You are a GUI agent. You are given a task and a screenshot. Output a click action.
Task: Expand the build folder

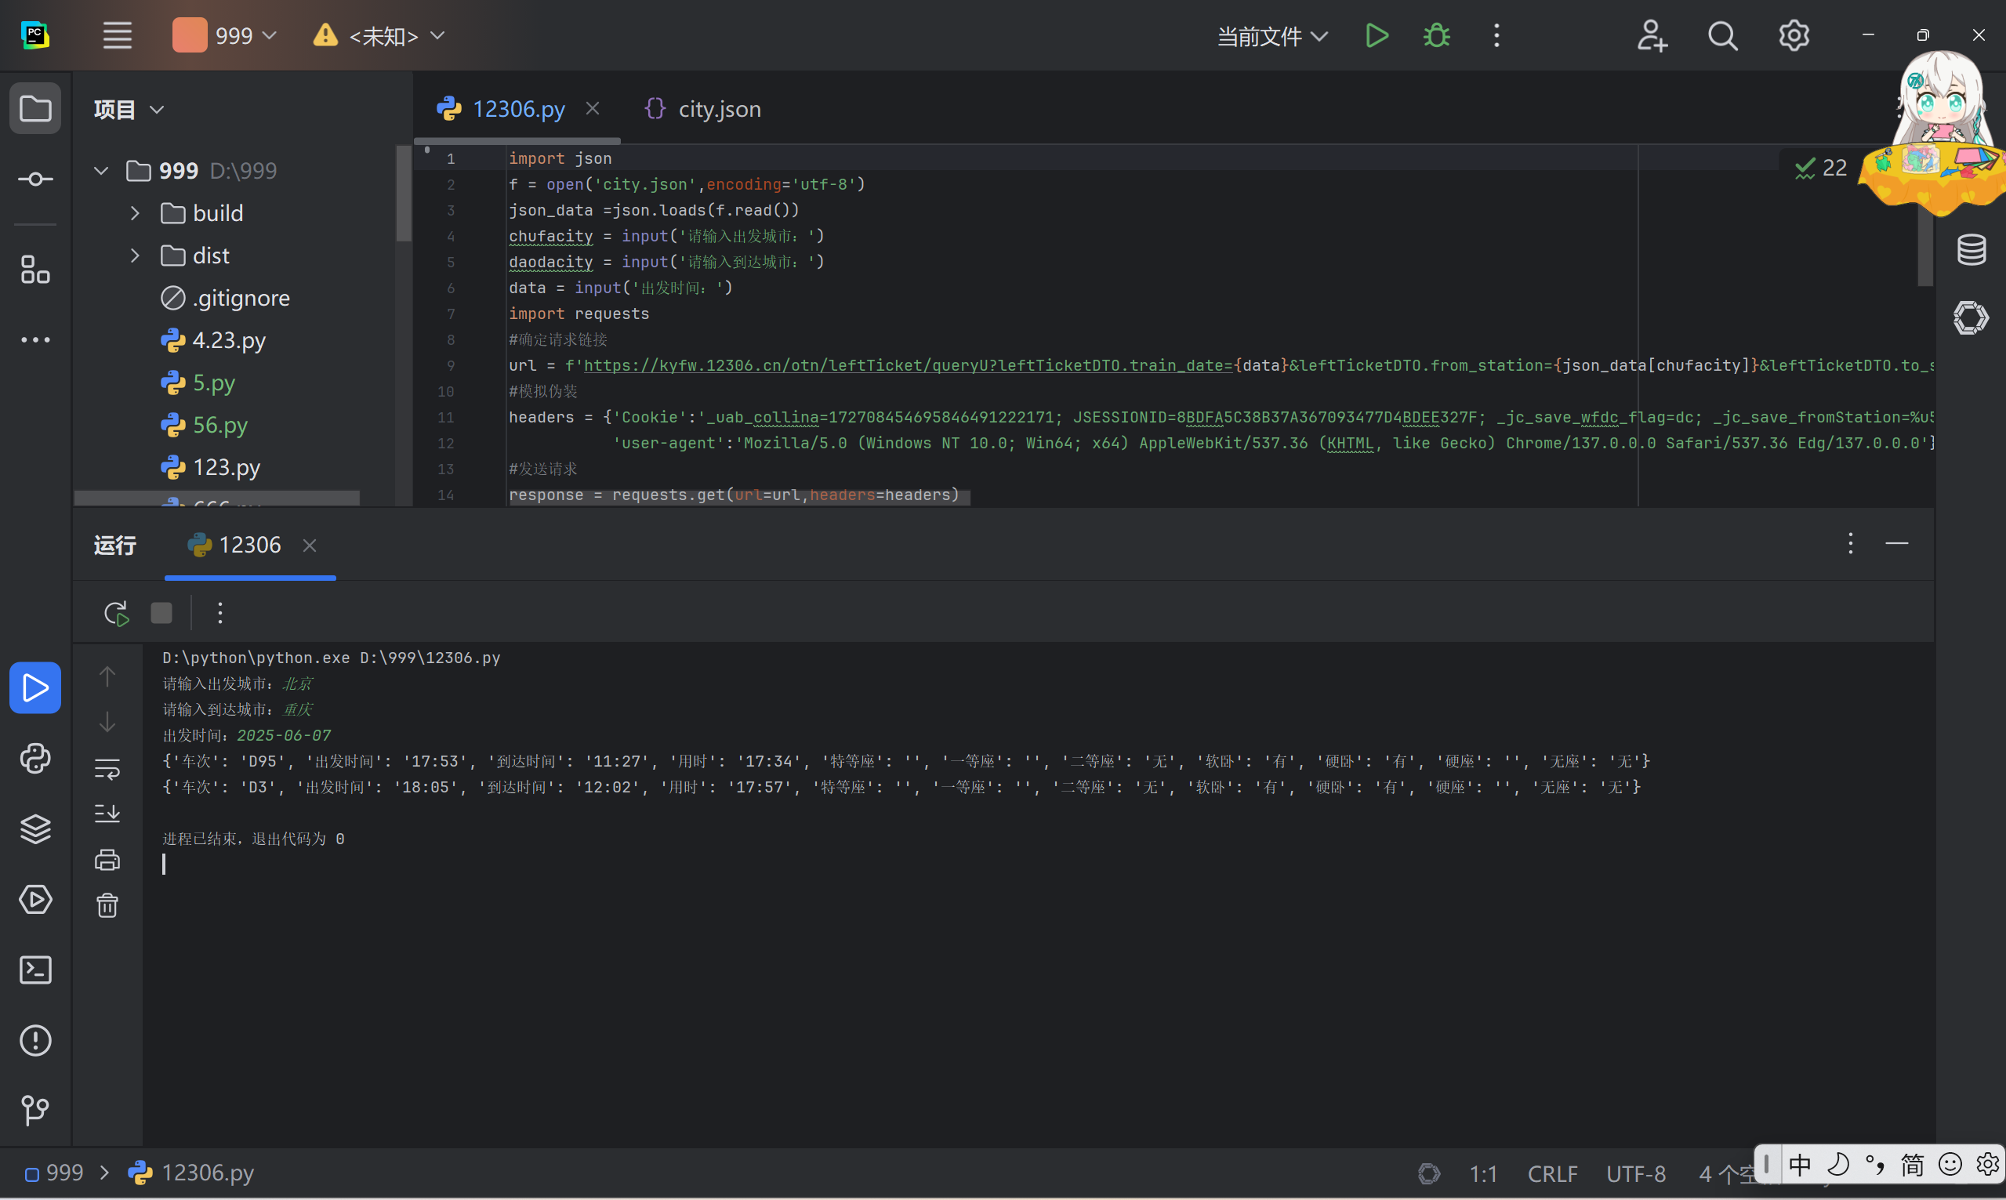tap(135, 213)
